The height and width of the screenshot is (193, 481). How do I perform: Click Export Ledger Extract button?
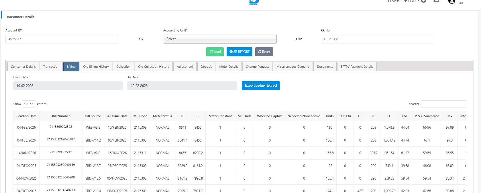click(x=261, y=85)
